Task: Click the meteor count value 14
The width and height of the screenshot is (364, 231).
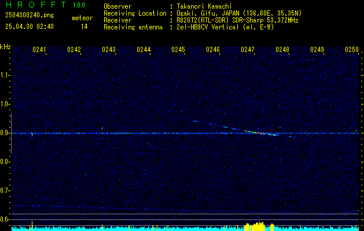Action: 84,27
